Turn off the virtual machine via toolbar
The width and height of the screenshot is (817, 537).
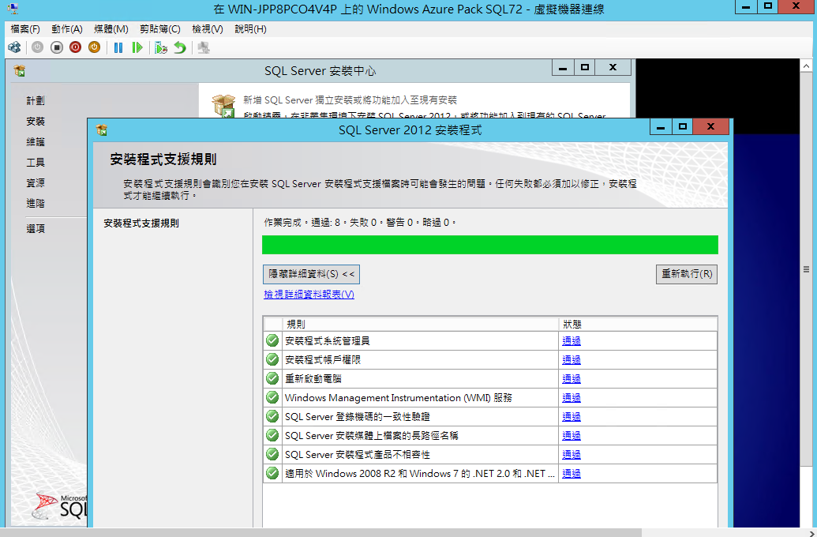[x=57, y=48]
